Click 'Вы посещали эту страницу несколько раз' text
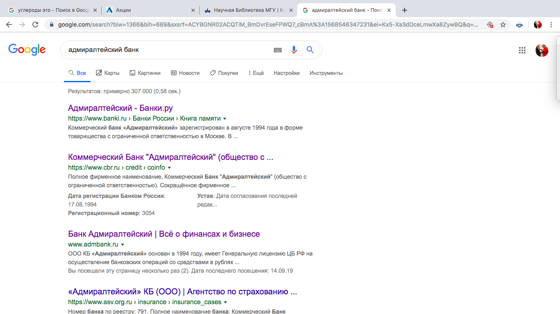This screenshot has width=560, height=314. 180,271
